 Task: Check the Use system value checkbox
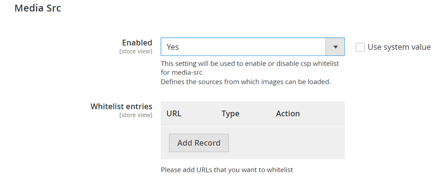[360, 47]
